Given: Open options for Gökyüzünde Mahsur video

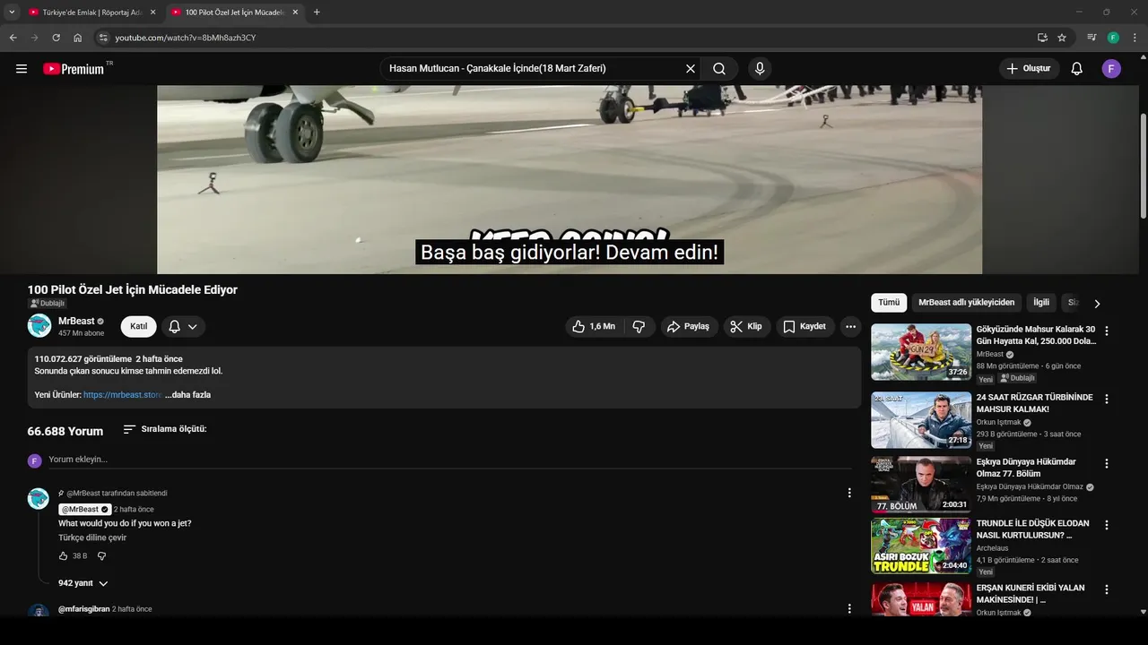Looking at the screenshot, I should coord(1106,331).
